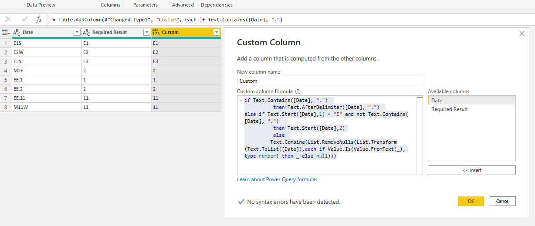Image resolution: width=535 pixels, height=226 pixels.
Task: Select cell EE.11 in Date column
Action: pyautogui.click(x=47, y=98)
